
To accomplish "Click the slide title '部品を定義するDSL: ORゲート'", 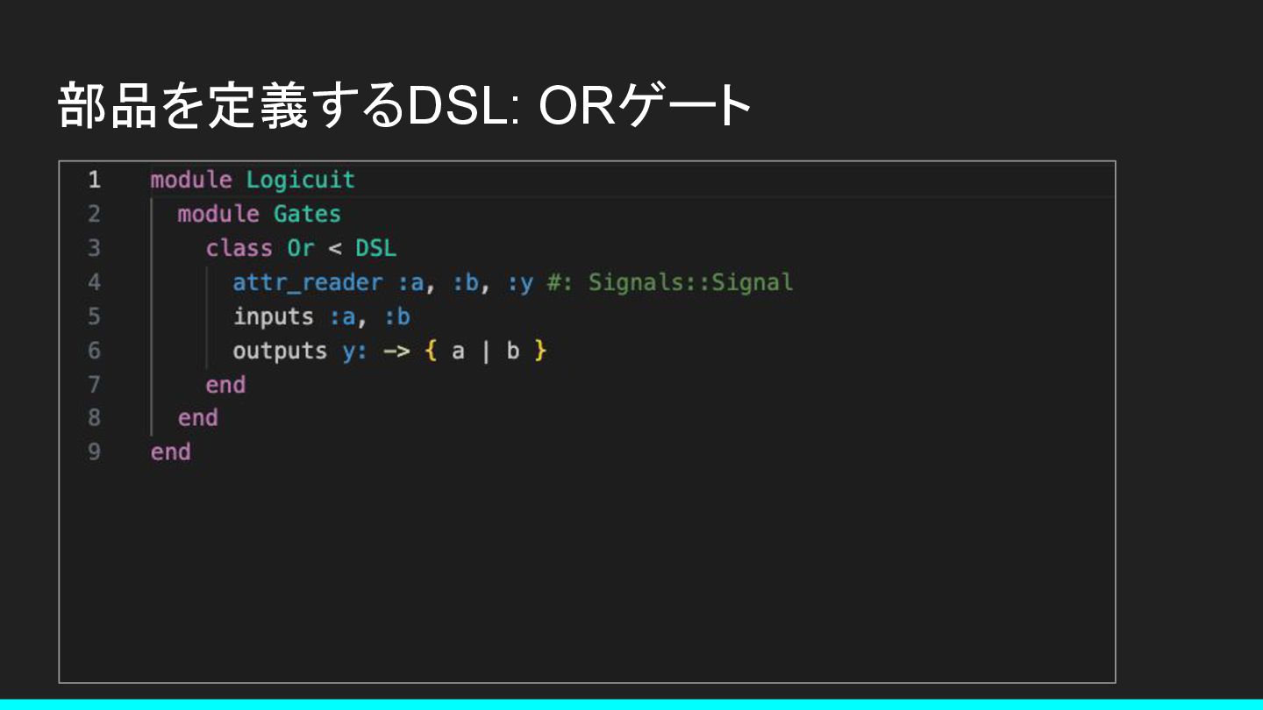I will click(404, 105).
